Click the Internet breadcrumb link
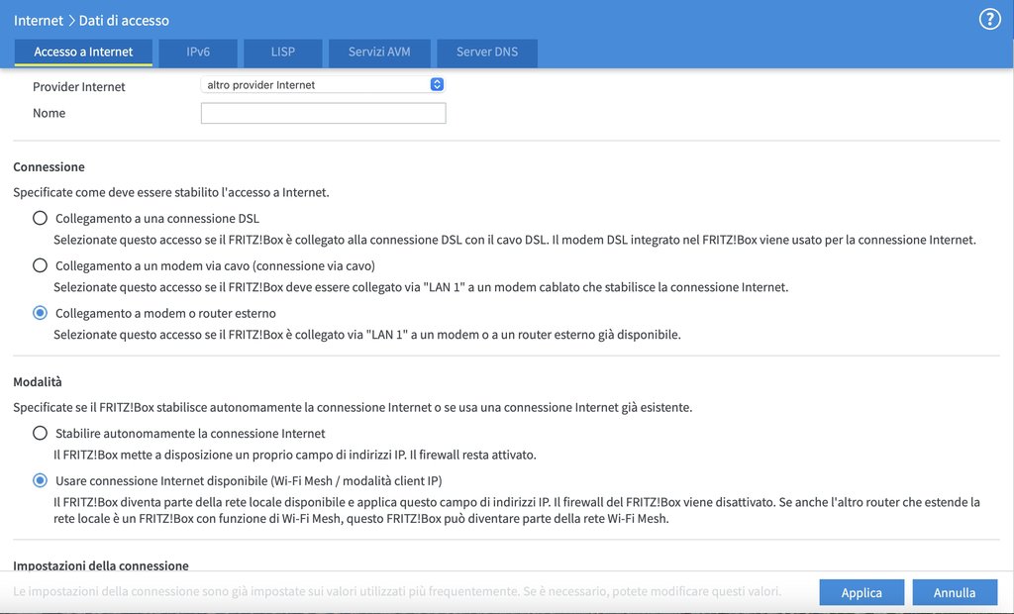The image size is (1014, 614). pyautogui.click(x=39, y=20)
